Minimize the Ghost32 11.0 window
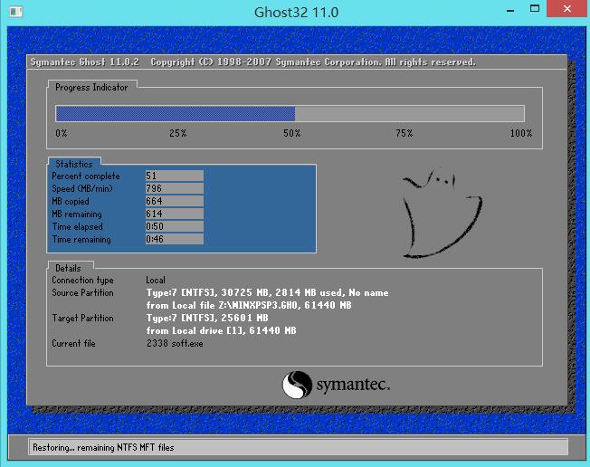590x467 pixels. tap(510, 10)
